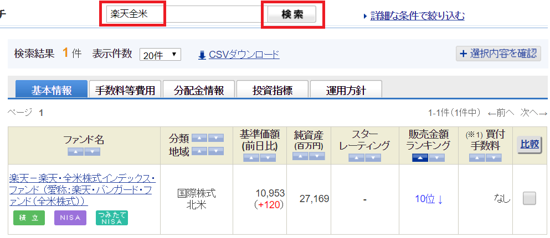Click the 27,169 net assets value

click(314, 199)
